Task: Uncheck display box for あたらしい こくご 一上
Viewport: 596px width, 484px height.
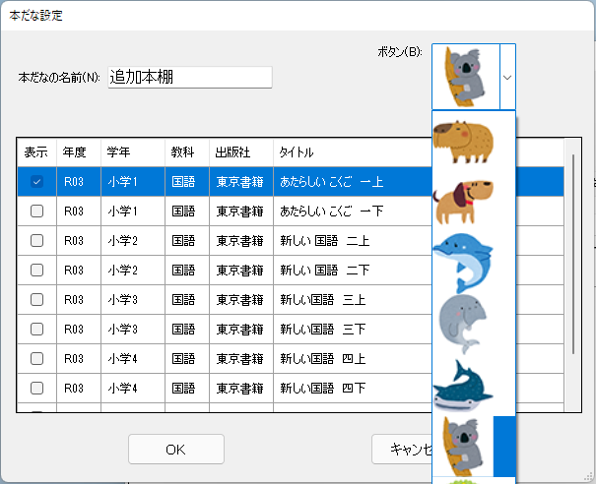Action: tap(36, 181)
